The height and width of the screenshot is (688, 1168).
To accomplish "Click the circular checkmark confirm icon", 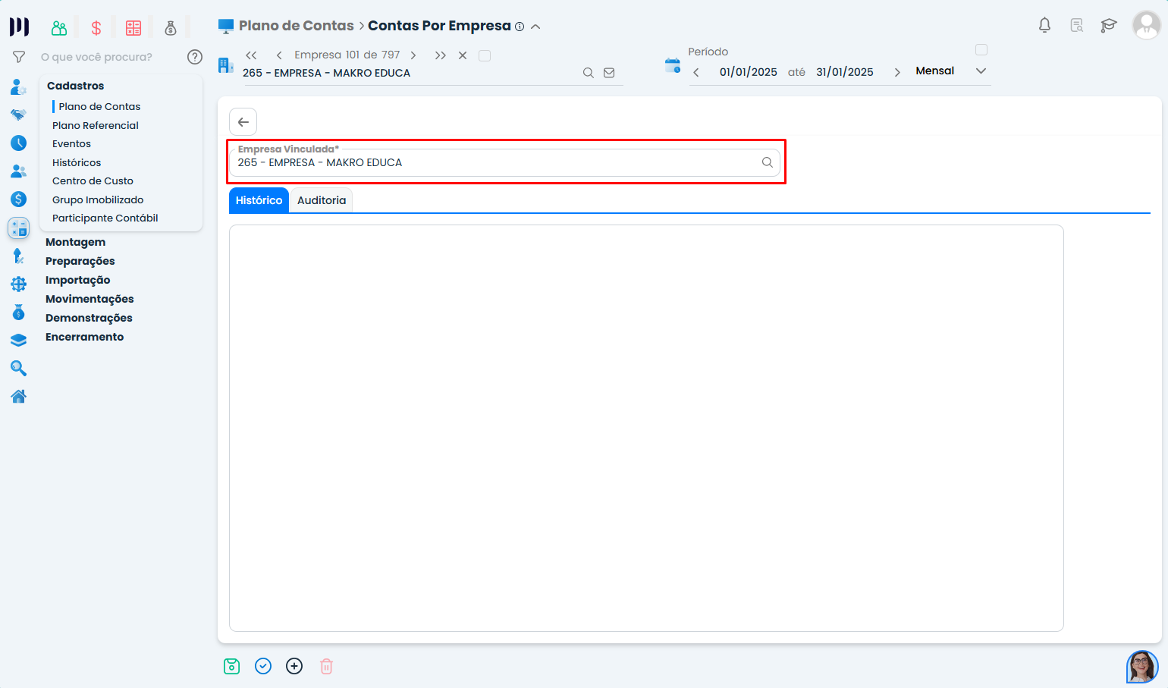I will [263, 666].
